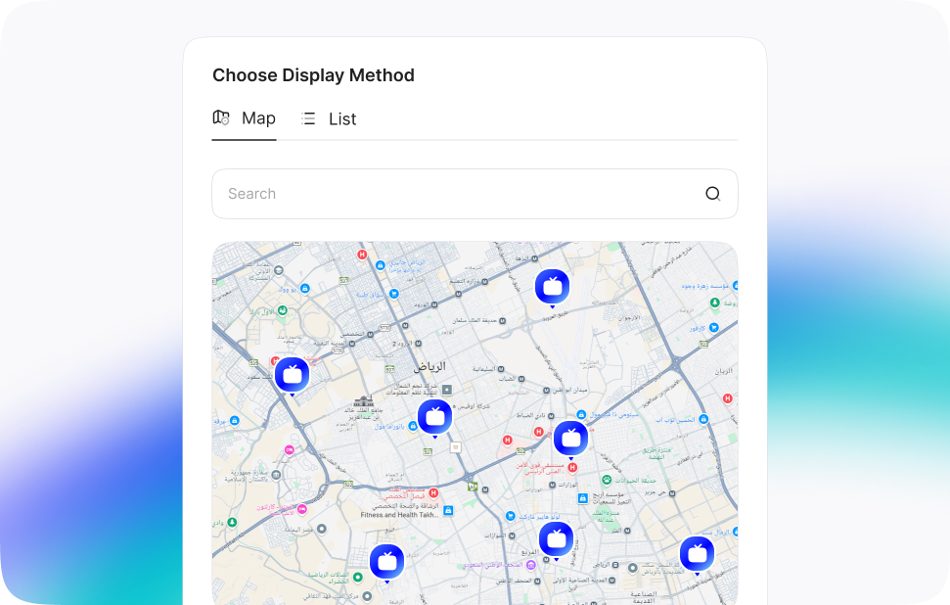
Task: Switch to the List tab
Action: coord(329,119)
